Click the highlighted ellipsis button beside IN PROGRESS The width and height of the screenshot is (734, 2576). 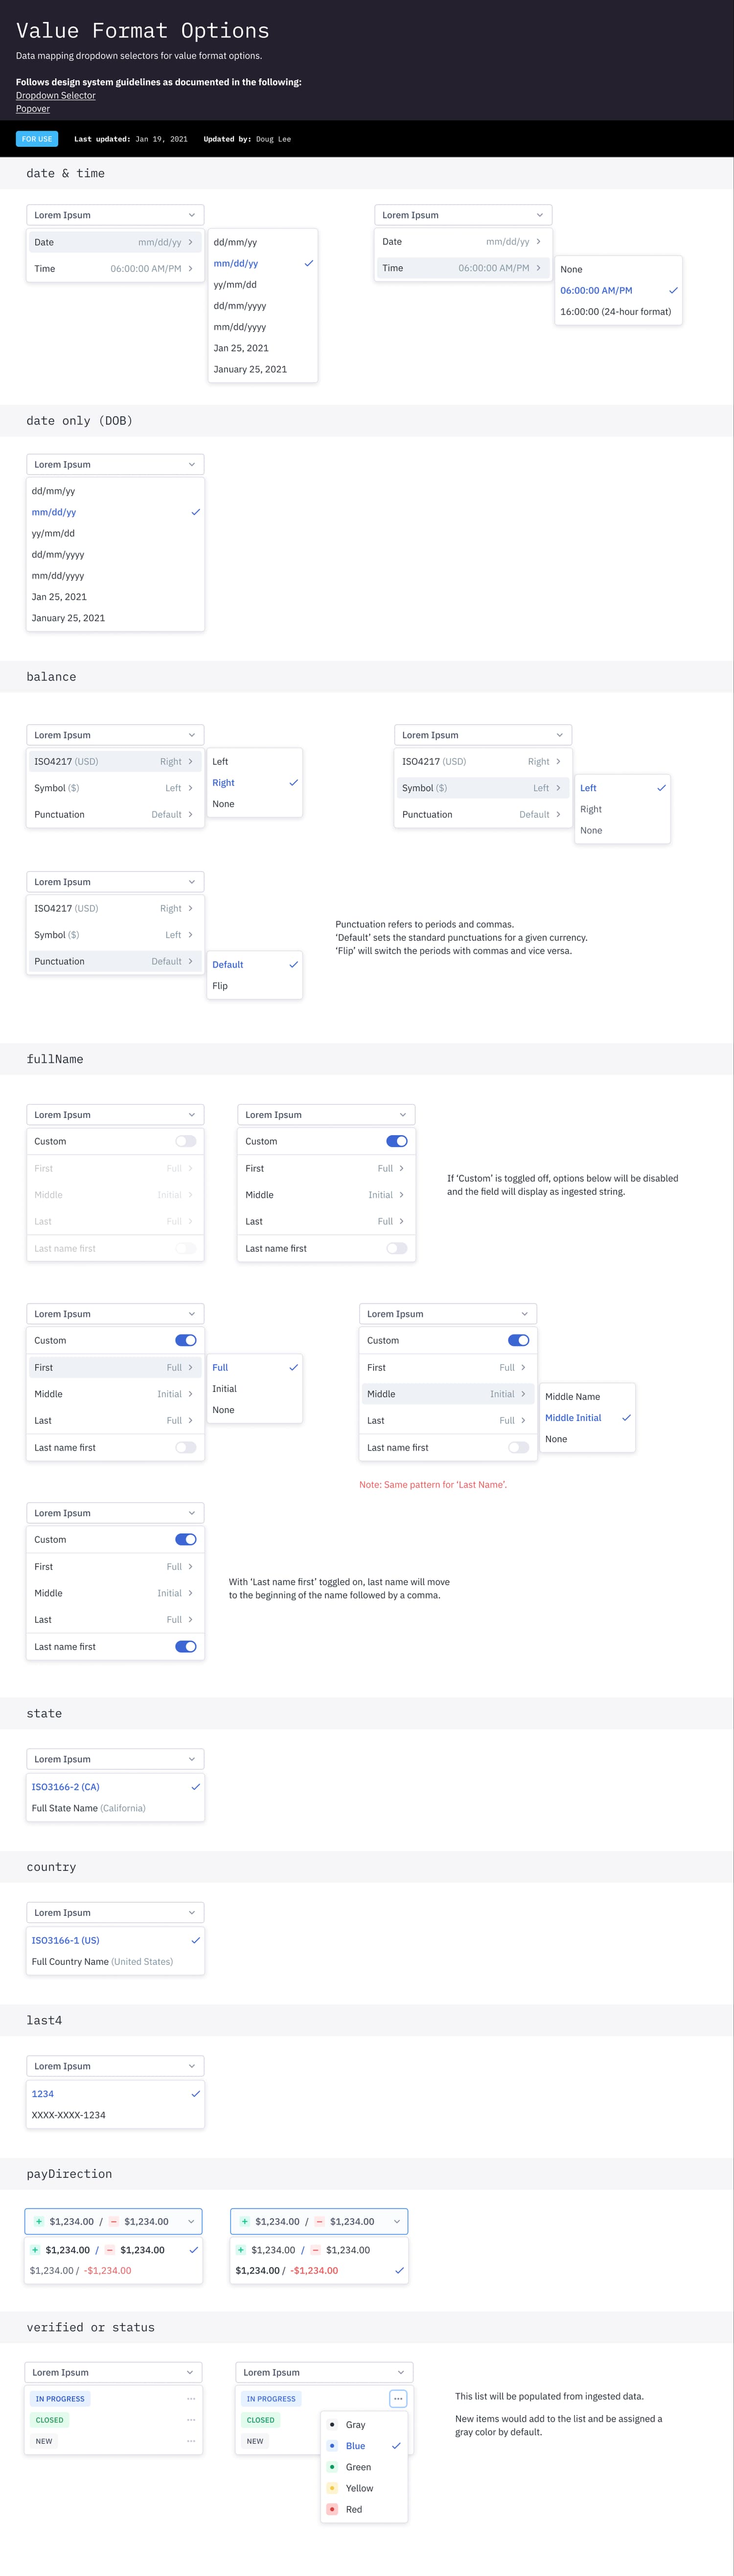(x=398, y=2398)
